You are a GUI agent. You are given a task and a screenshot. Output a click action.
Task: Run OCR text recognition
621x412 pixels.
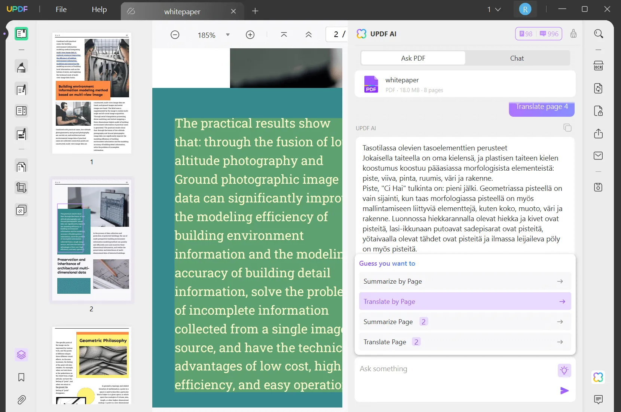599,66
